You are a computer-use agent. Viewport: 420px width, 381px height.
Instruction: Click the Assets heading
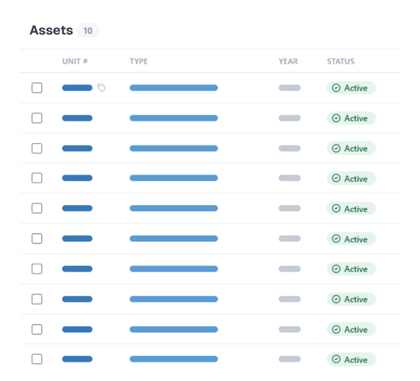click(x=51, y=30)
